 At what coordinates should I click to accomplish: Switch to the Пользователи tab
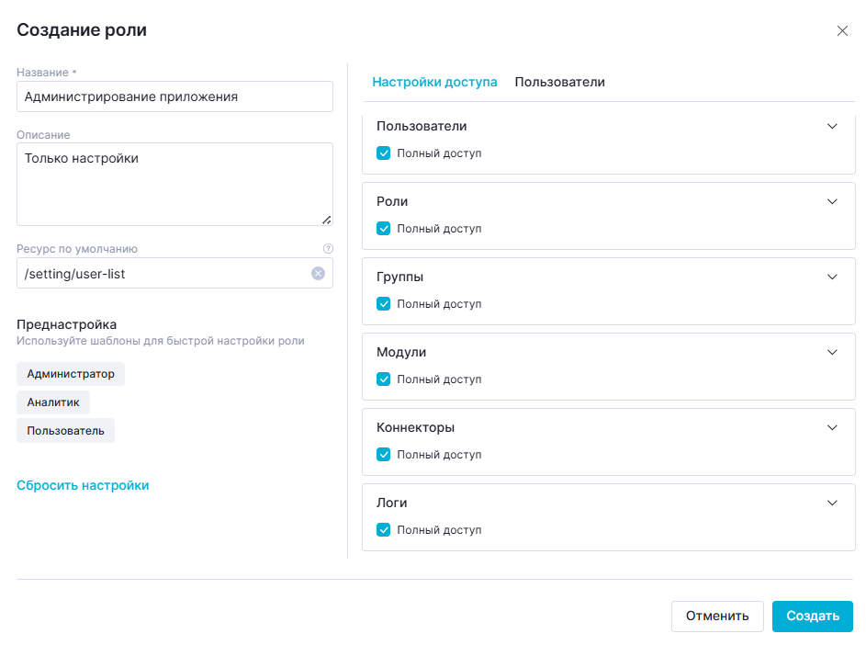click(x=559, y=82)
